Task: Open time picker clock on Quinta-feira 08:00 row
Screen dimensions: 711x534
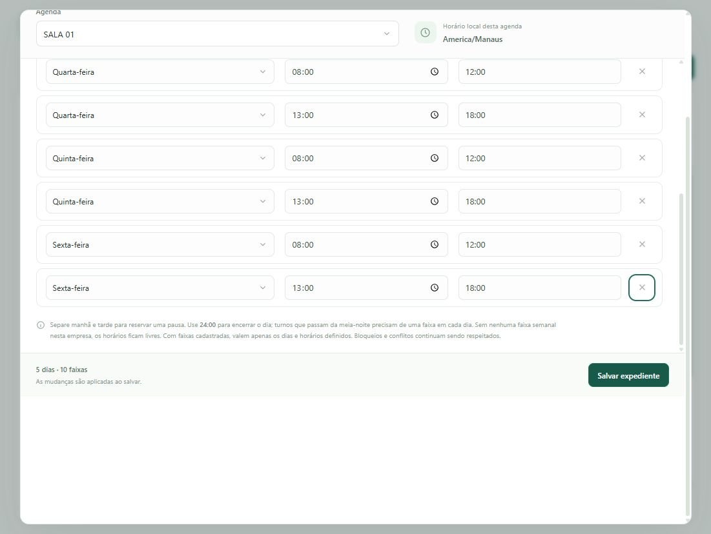Action: pyautogui.click(x=435, y=158)
